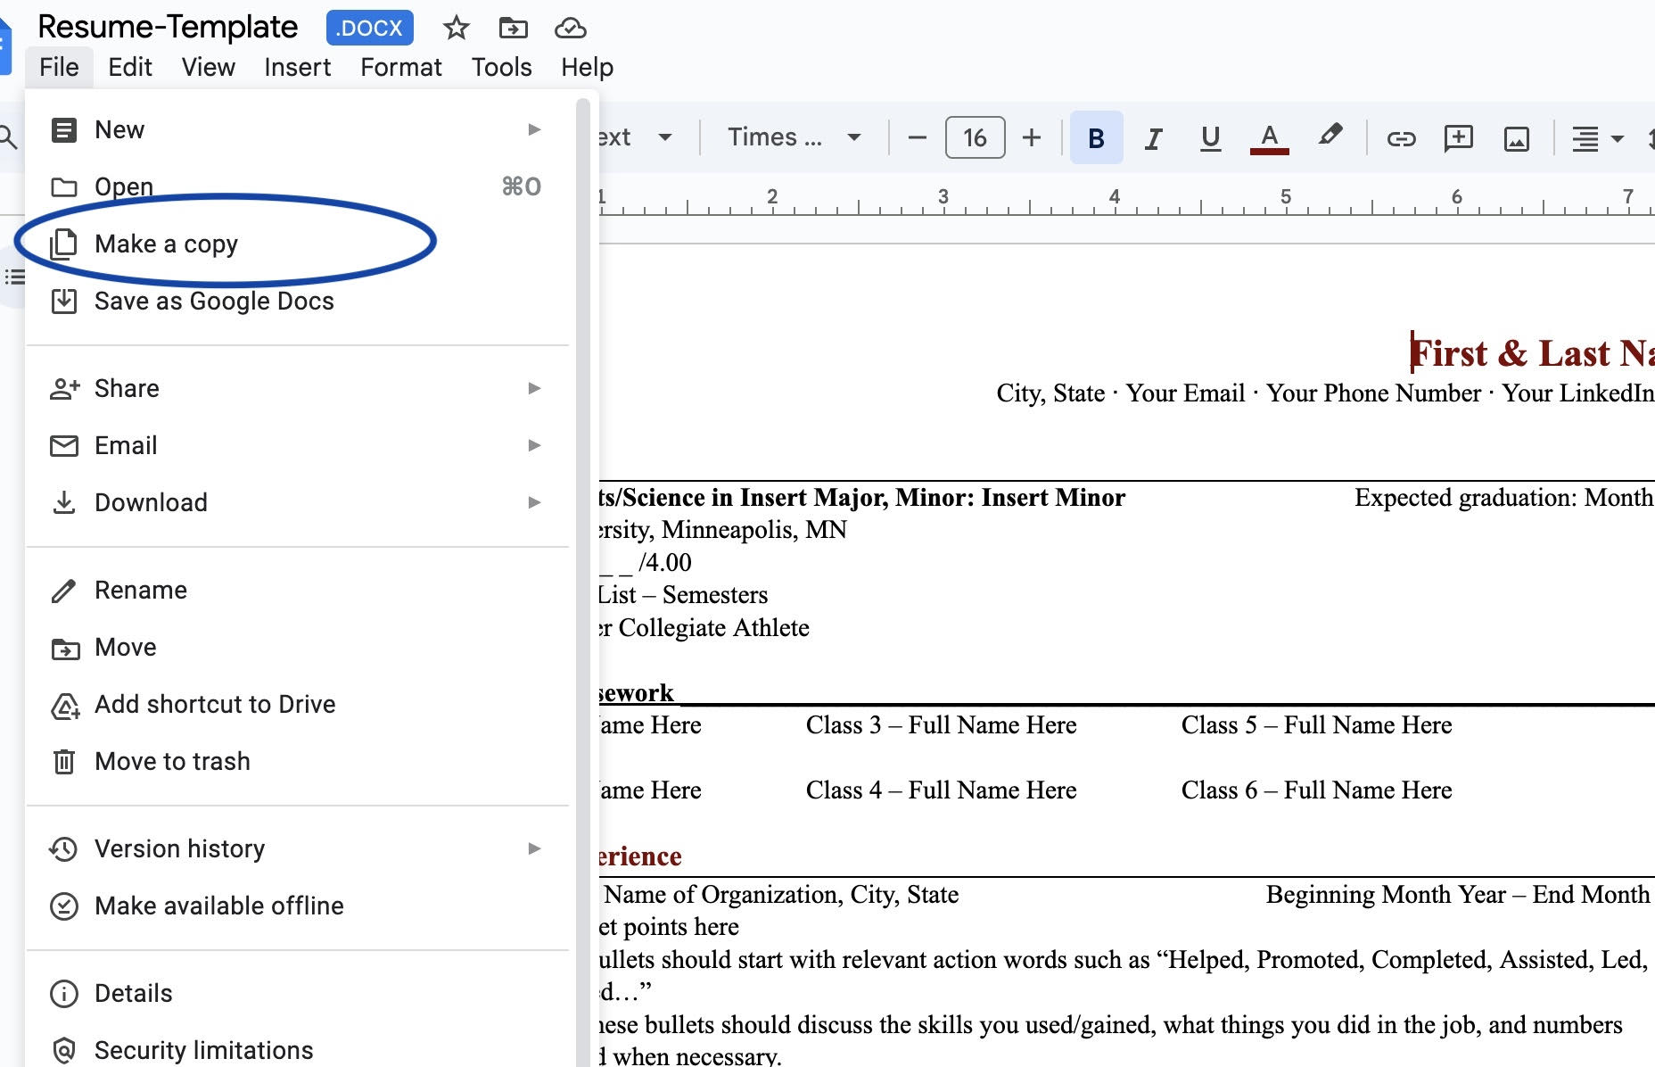Screen dimensions: 1655x1067
Task: Apply italic formatting
Action: [1153, 137]
